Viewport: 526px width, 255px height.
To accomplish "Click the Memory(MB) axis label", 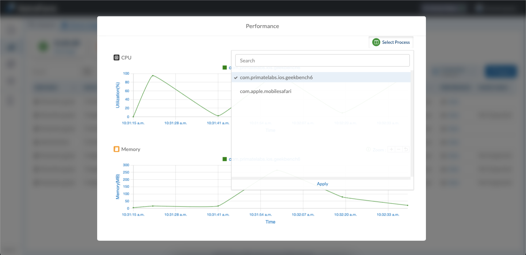I will point(118,186).
